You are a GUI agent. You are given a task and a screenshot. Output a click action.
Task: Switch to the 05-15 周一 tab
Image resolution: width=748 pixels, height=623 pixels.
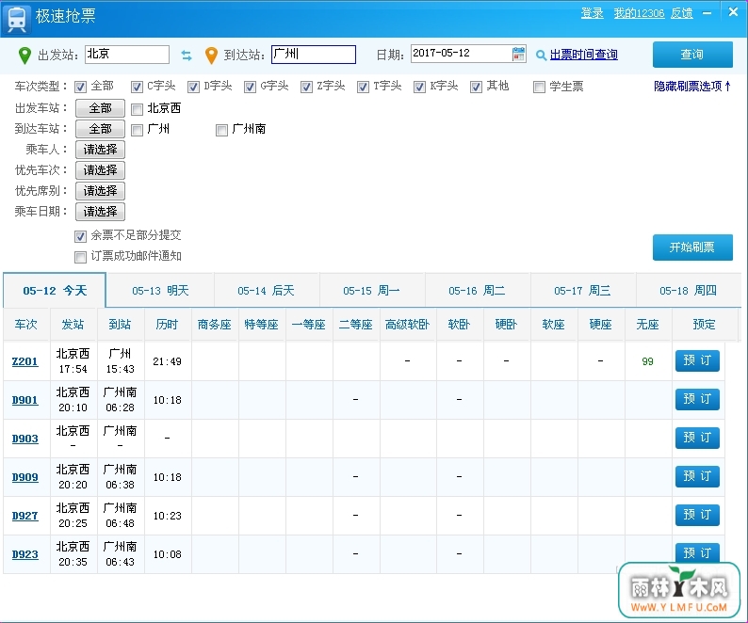click(371, 290)
